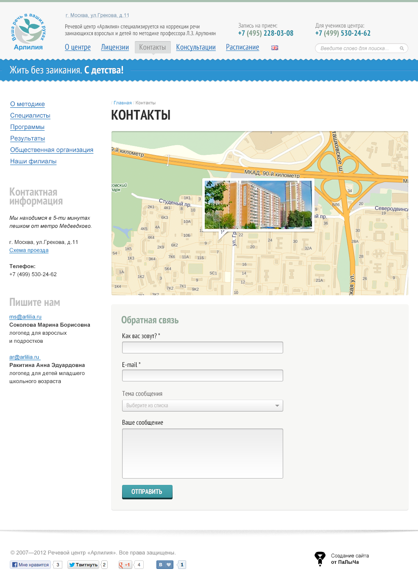The height and width of the screenshot is (588, 418).
Task: Focus the 'Как вас зовут?' name field
Action: (202, 347)
